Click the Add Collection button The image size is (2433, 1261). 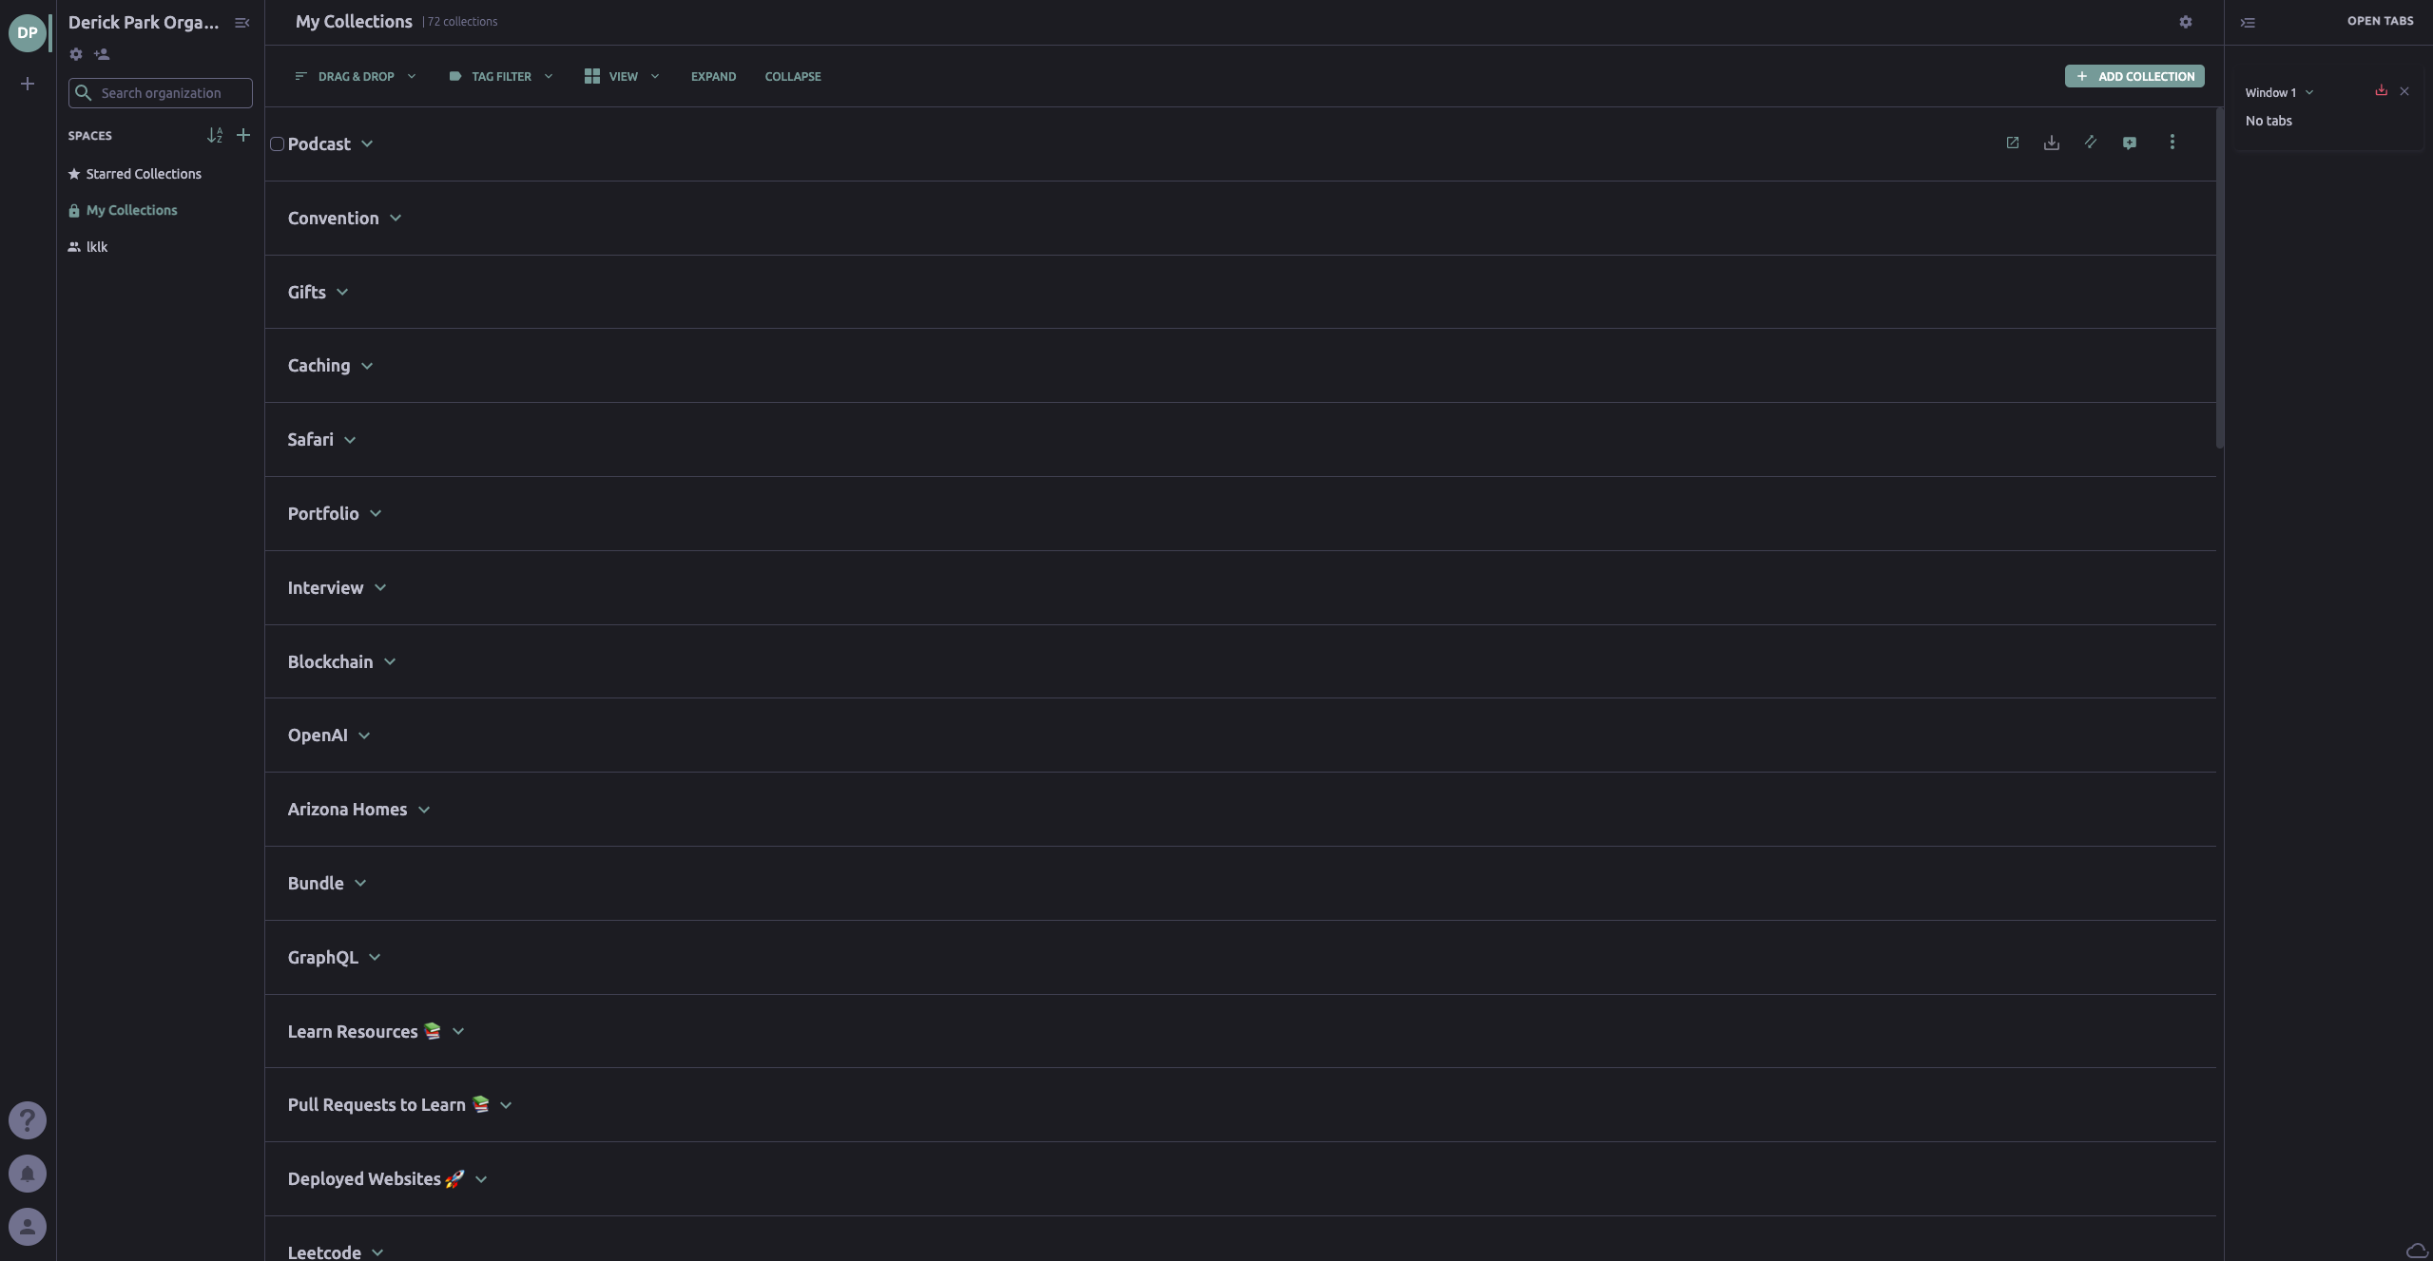pos(2134,76)
